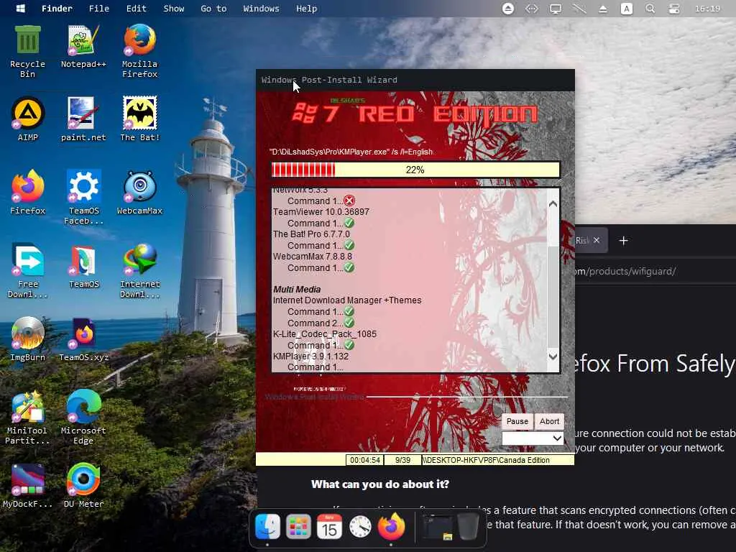Click the clock showing 16:19
This screenshot has height=552, width=736.
[707, 9]
